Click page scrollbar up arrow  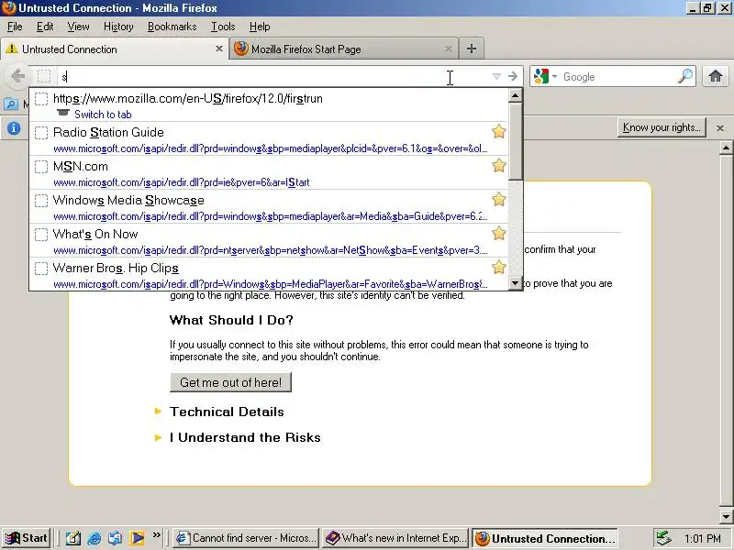pos(726,148)
